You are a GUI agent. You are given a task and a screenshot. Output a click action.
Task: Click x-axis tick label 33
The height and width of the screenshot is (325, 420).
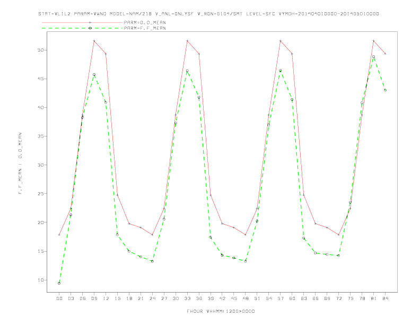pyautogui.click(x=187, y=298)
